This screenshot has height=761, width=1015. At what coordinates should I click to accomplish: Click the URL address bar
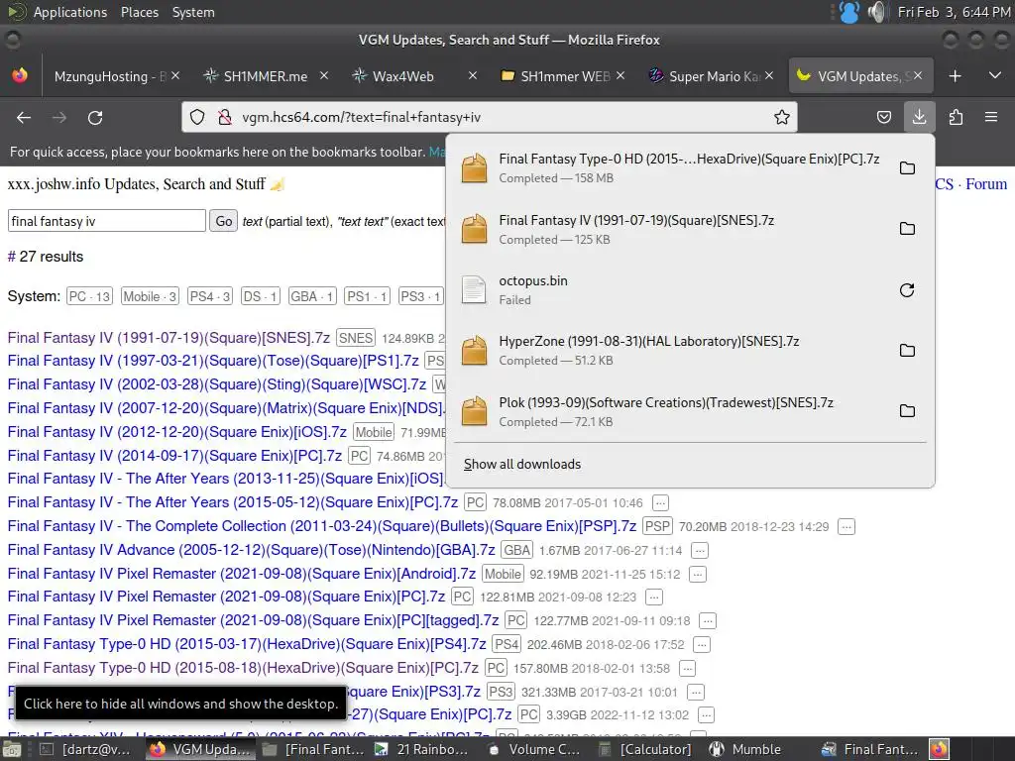pos(492,117)
